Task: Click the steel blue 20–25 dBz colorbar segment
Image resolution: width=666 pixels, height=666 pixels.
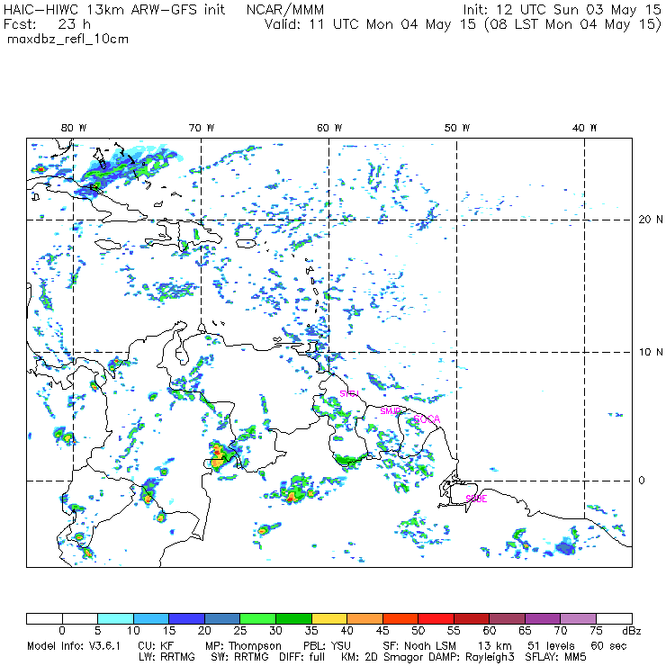Action: (x=222, y=618)
